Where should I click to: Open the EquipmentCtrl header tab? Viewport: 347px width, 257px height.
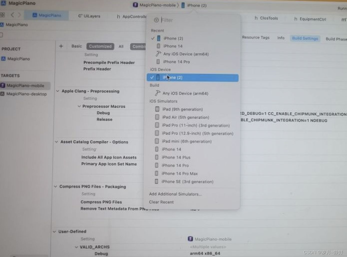[310, 19]
